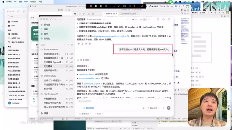This screenshot has height=130, width=232.
Task: Click the send arrow button in composer
Action: tap(169, 108)
